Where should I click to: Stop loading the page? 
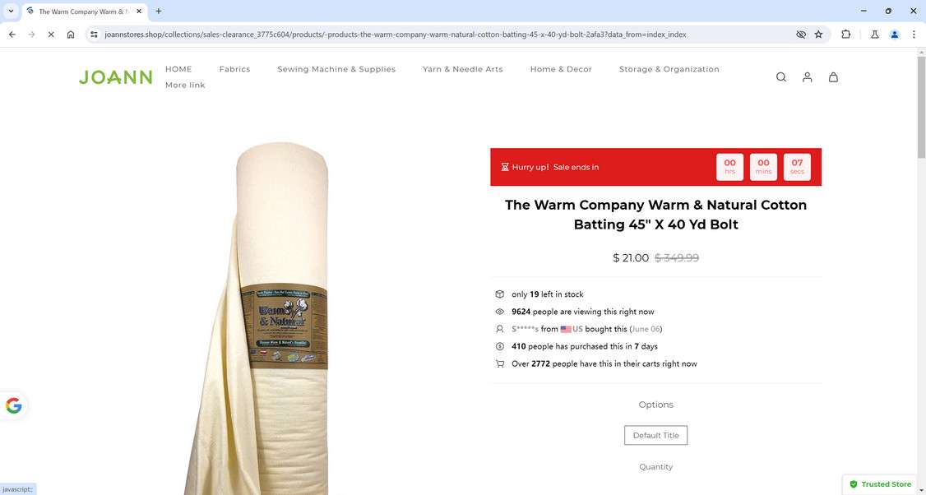tap(51, 35)
